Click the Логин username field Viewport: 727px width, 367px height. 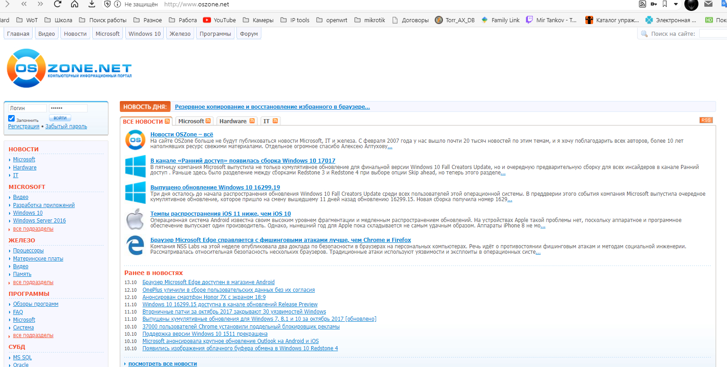point(27,108)
